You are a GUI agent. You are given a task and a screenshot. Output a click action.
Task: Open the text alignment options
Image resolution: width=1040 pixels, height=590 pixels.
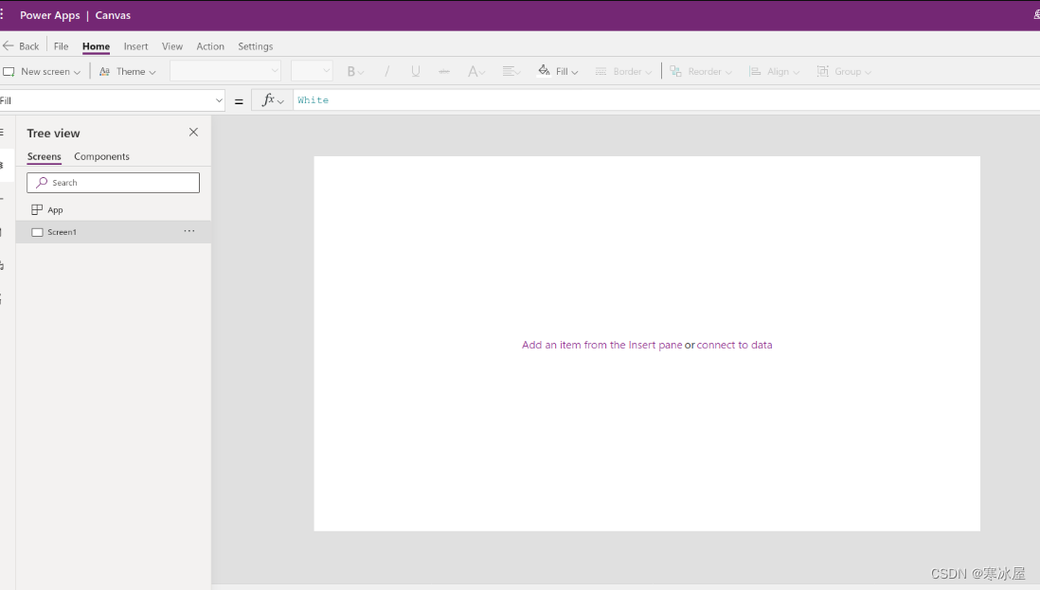tap(511, 71)
